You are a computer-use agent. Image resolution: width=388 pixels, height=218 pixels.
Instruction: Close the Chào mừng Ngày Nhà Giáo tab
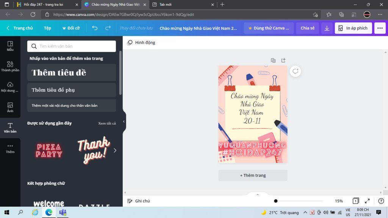145,5
